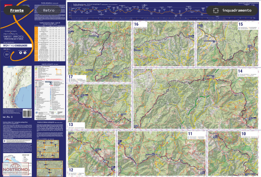Select map panel number 12

point(92,154)
